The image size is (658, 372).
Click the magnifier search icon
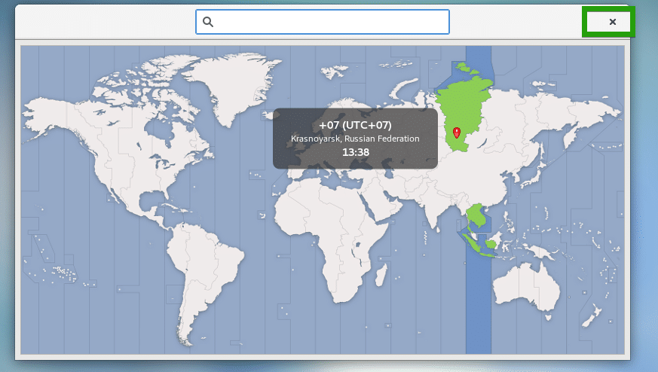pyautogui.click(x=208, y=22)
